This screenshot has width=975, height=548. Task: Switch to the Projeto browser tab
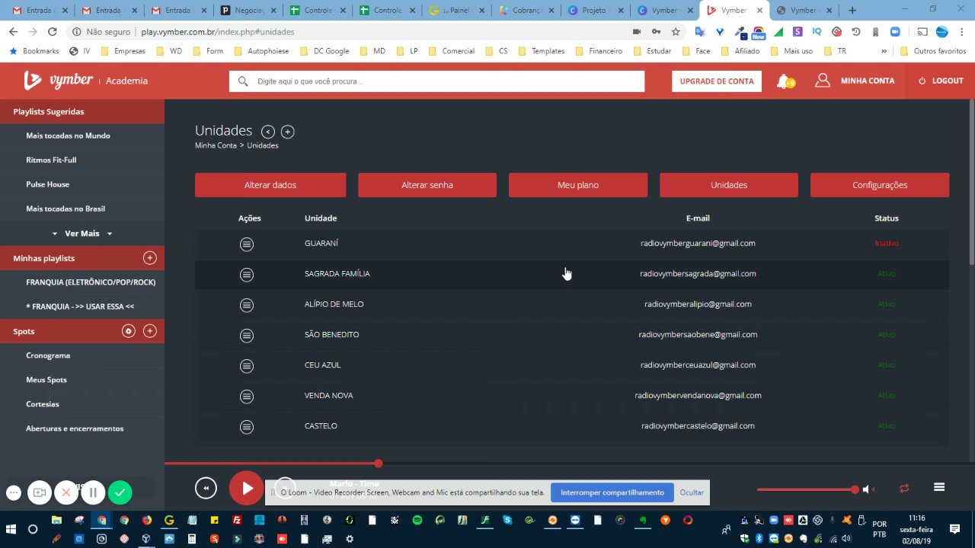click(595, 11)
